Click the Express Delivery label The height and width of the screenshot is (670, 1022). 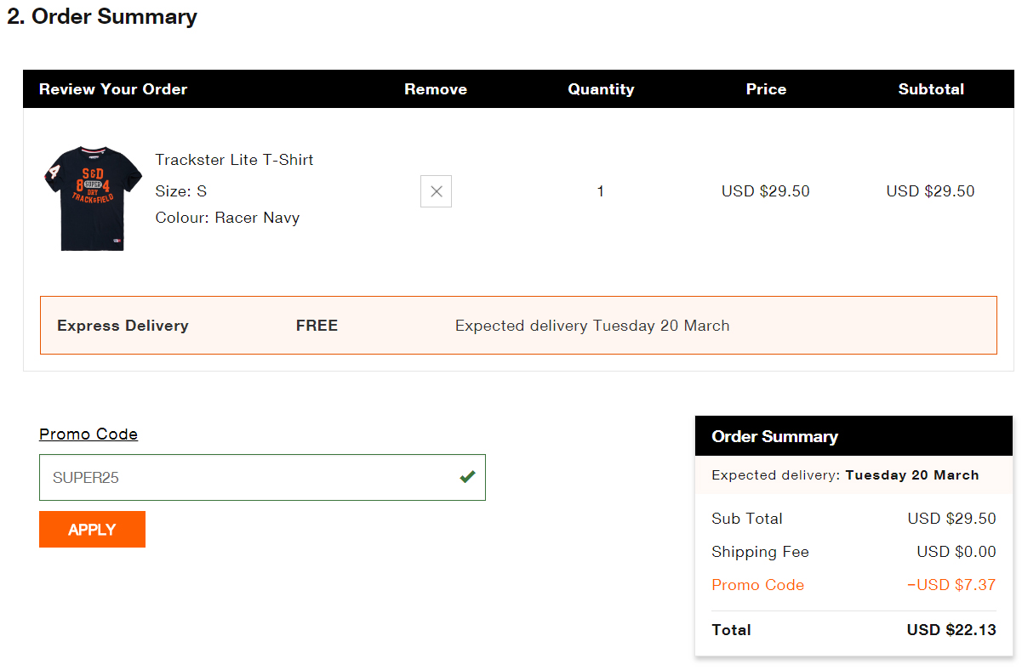123,326
